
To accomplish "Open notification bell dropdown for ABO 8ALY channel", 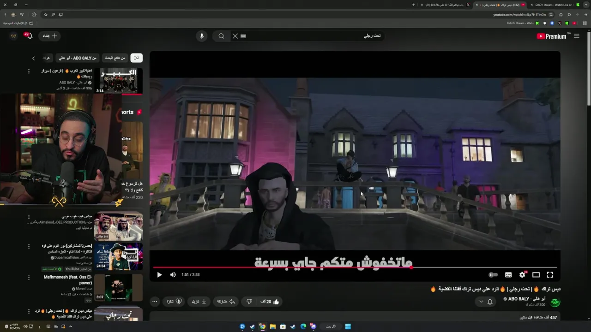I will pos(486,302).
